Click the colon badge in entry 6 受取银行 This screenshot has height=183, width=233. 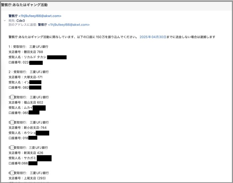(12, 173)
